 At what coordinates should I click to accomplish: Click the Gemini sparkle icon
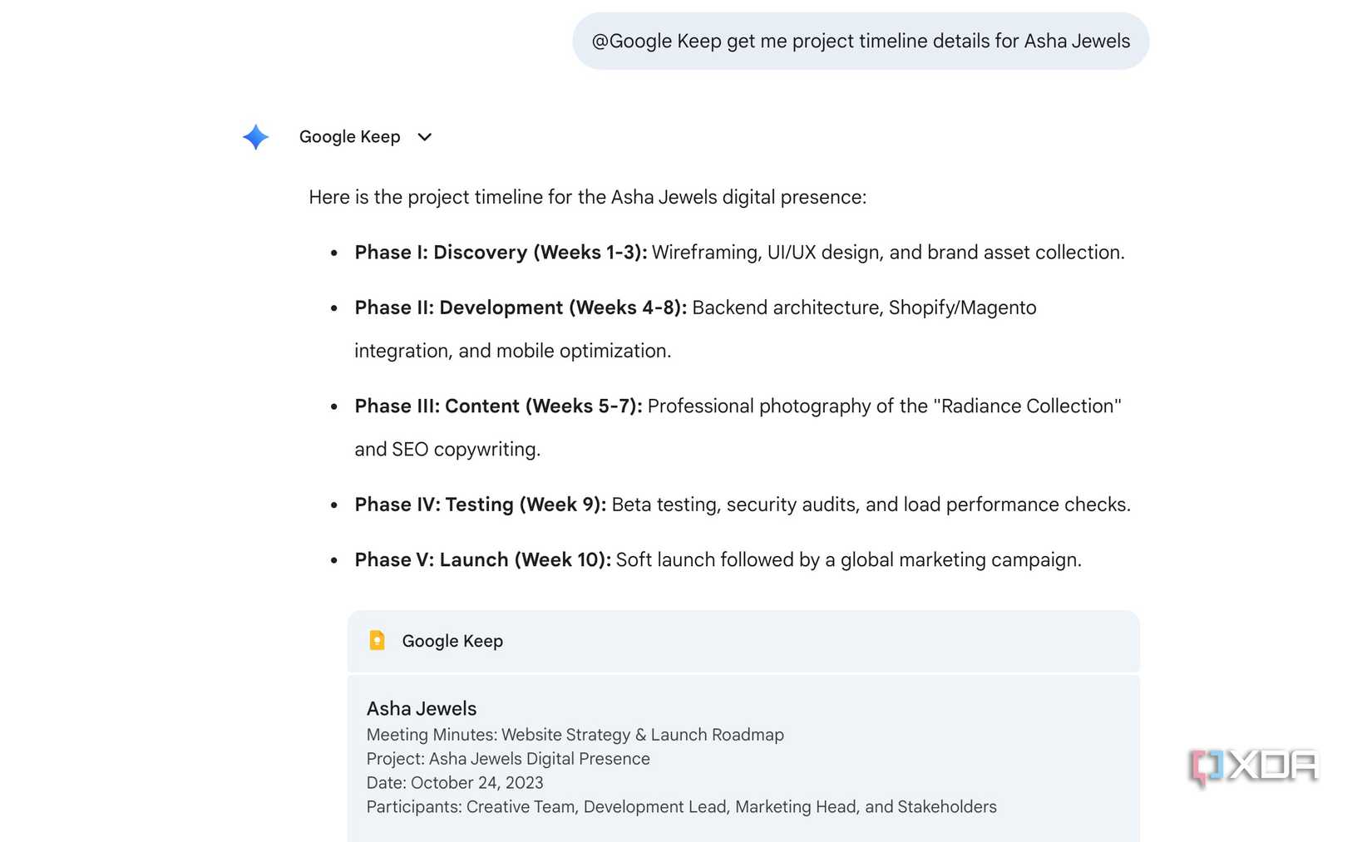tap(255, 136)
